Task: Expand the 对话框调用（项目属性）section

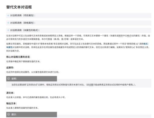Action: 79,15
